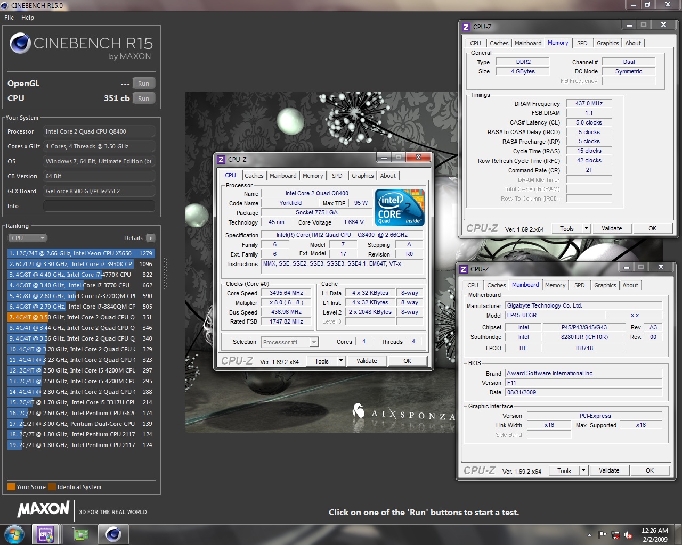The image size is (682, 545).
Task: Open the File menu
Action: (x=9, y=18)
